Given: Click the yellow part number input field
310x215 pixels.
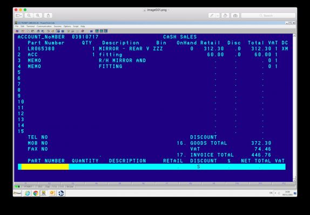Looking at the screenshot, I should tap(45, 167).
